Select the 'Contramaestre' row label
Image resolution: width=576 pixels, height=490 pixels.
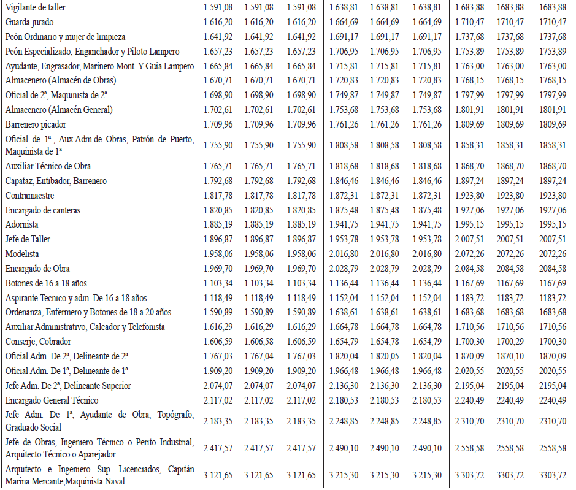click(x=30, y=196)
